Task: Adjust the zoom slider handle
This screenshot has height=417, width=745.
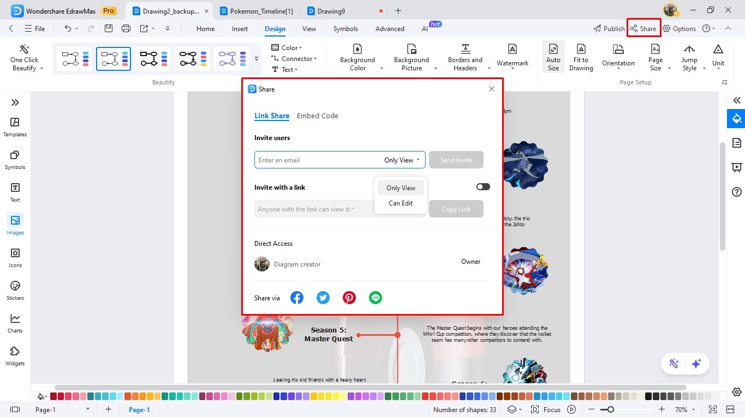Action: click(611, 409)
